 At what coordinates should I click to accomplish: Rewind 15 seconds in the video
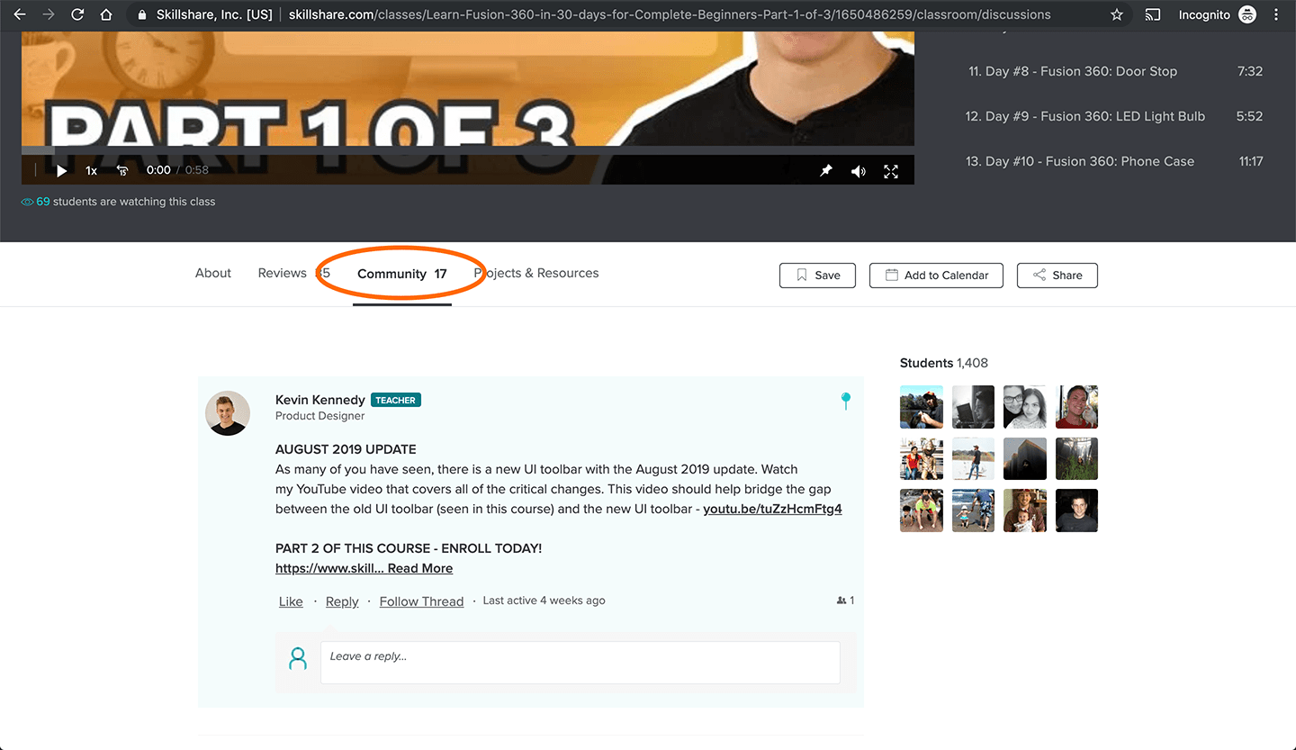click(122, 170)
